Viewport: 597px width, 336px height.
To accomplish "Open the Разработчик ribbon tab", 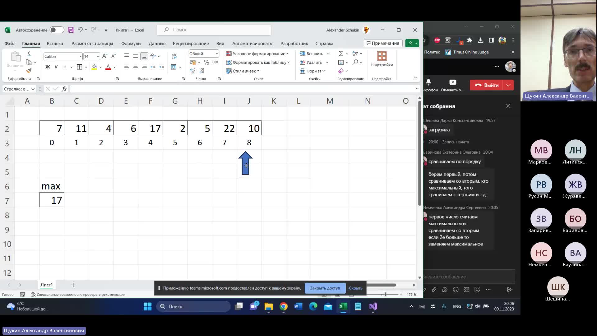I will 294,44.
